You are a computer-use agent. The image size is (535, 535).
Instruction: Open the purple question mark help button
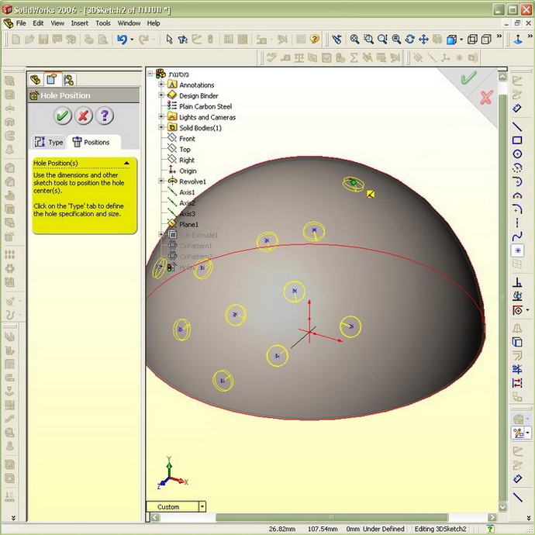(x=105, y=116)
